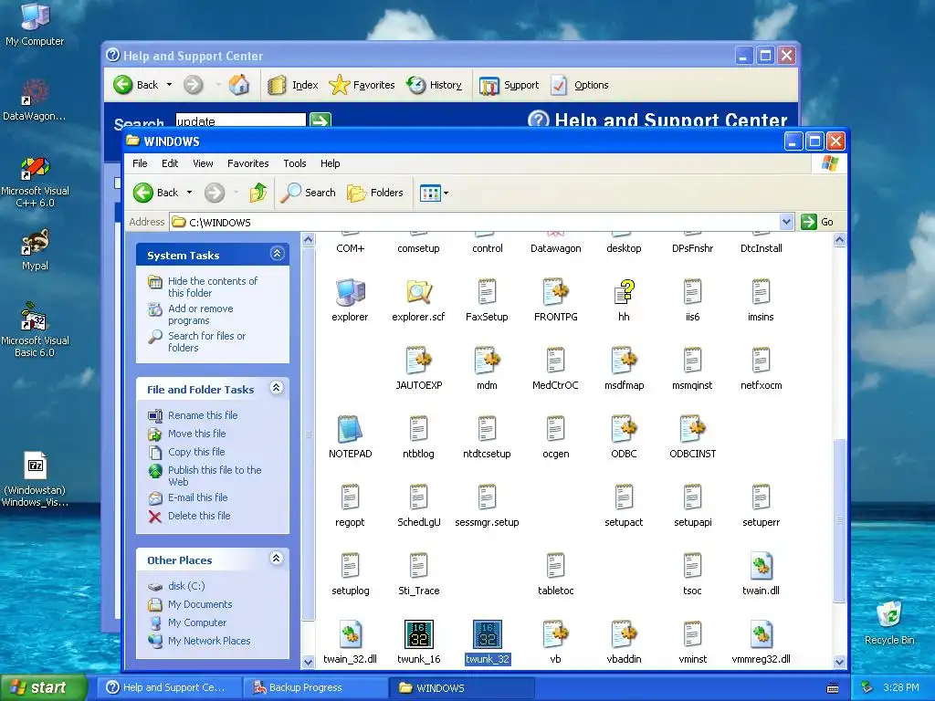Viewport: 935px width, 701px height.
Task: Click Add or remove programs link
Action: pyautogui.click(x=200, y=315)
